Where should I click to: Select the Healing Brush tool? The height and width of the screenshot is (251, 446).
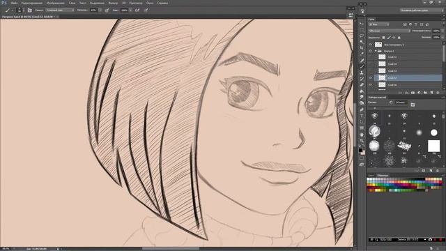tap(362, 61)
